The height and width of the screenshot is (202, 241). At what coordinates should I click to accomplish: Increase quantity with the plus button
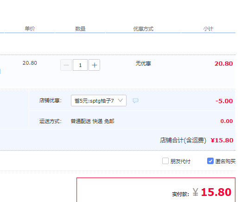click(94, 65)
